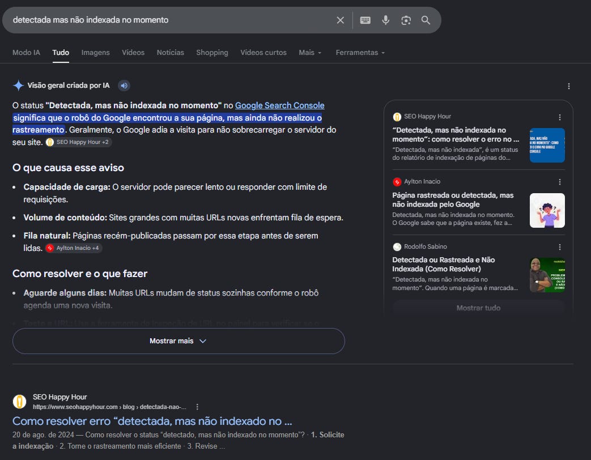Click the 'Fila natural:' bullet text
The height and width of the screenshot is (460, 591).
47,236
